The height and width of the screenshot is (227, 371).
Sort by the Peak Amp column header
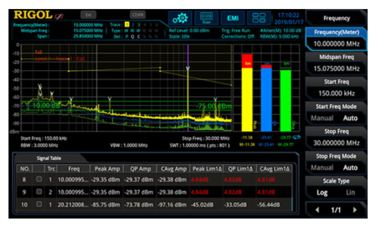107,169
